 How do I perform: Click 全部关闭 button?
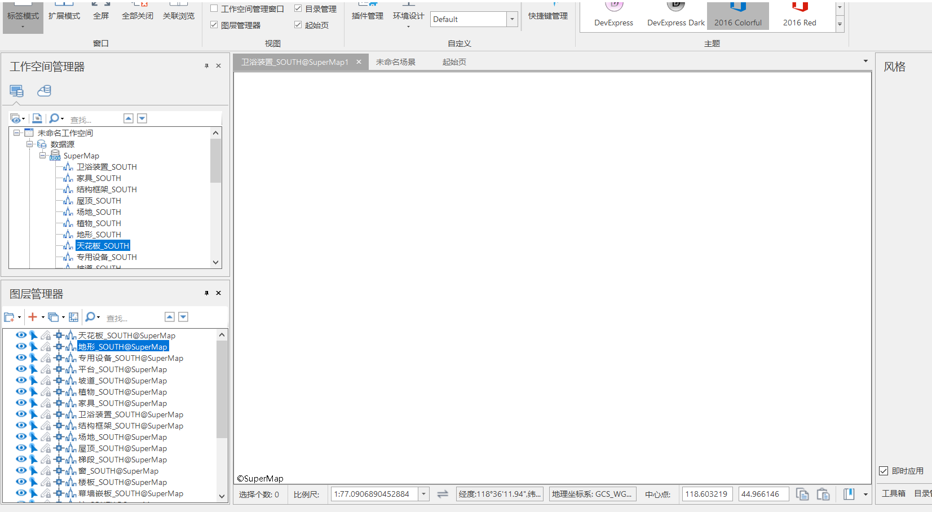click(138, 15)
